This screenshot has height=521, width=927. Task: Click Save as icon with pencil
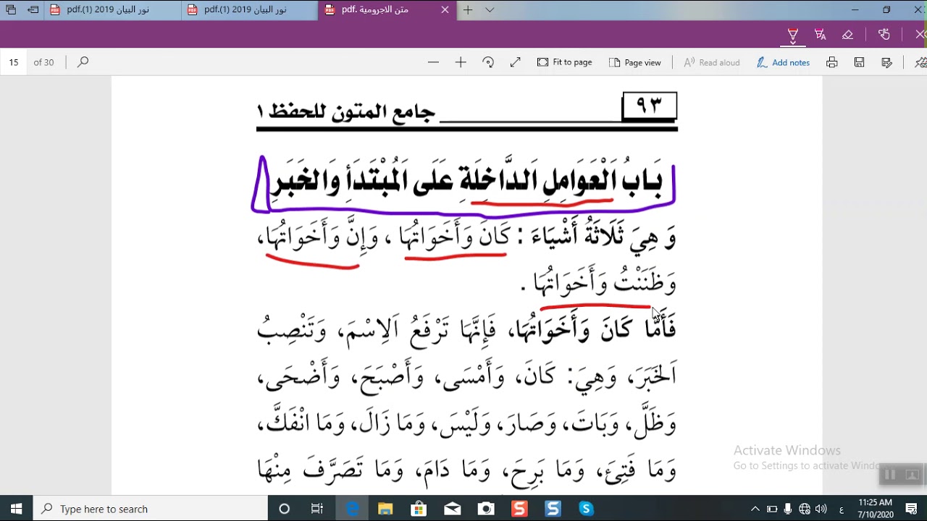tap(887, 62)
